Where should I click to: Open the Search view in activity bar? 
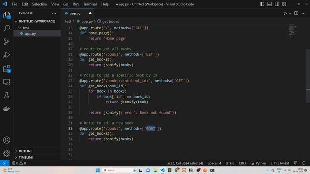[6, 28]
